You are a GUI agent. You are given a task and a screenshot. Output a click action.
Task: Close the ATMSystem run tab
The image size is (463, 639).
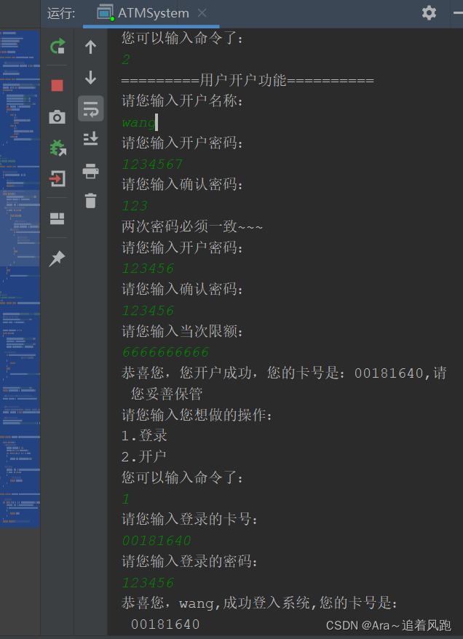click(202, 13)
